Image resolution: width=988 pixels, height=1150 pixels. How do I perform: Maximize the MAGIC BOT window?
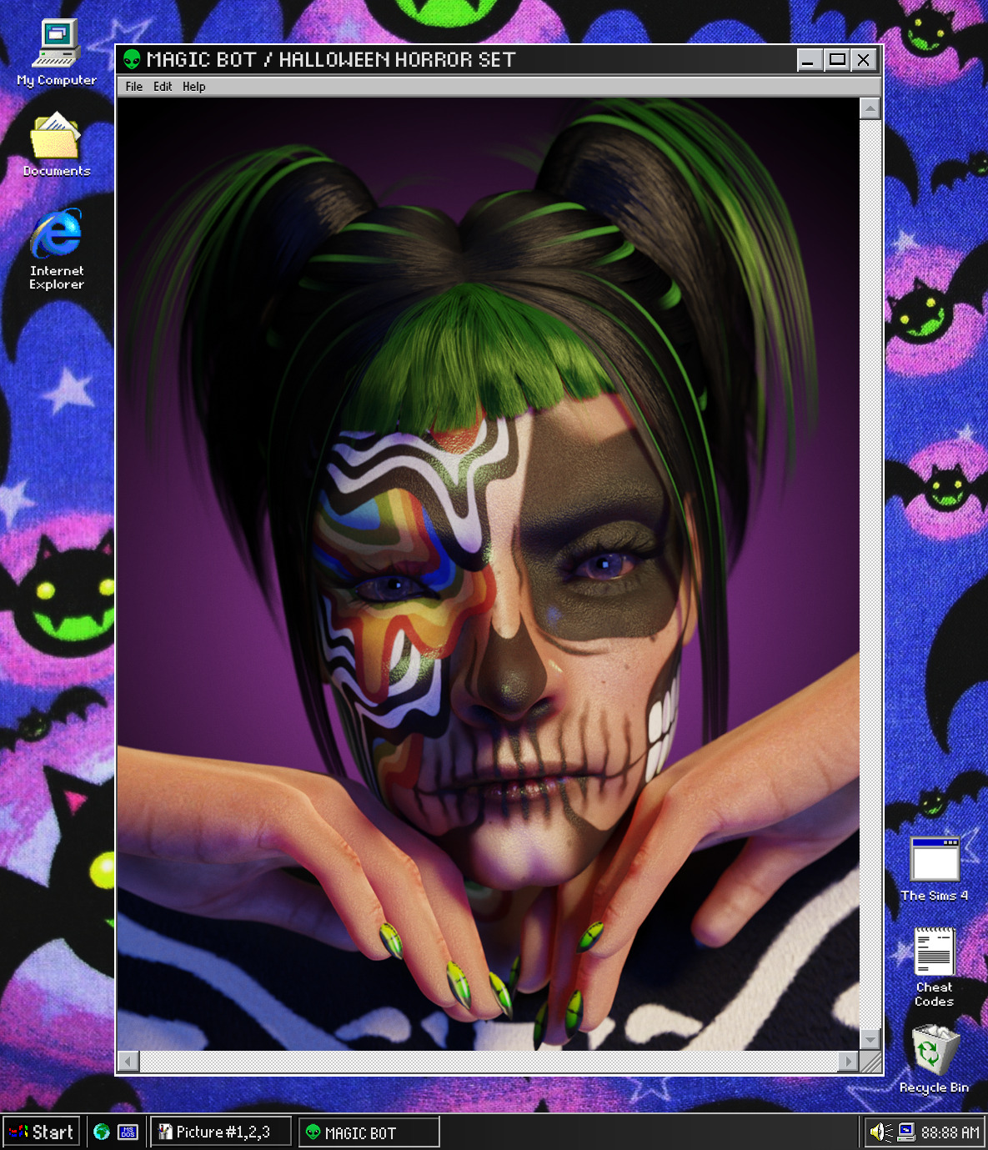point(836,60)
